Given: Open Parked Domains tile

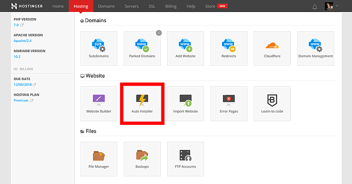Looking at the screenshot, I should (142, 48).
